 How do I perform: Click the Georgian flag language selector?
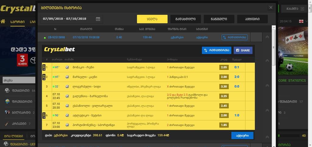301,21
